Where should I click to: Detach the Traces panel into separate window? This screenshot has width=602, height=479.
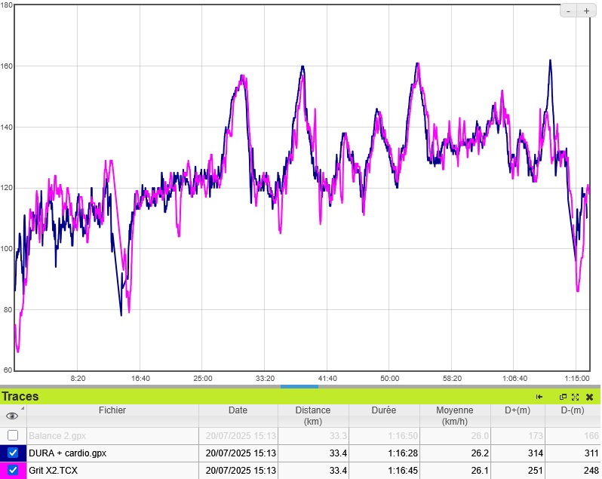pyautogui.click(x=563, y=397)
